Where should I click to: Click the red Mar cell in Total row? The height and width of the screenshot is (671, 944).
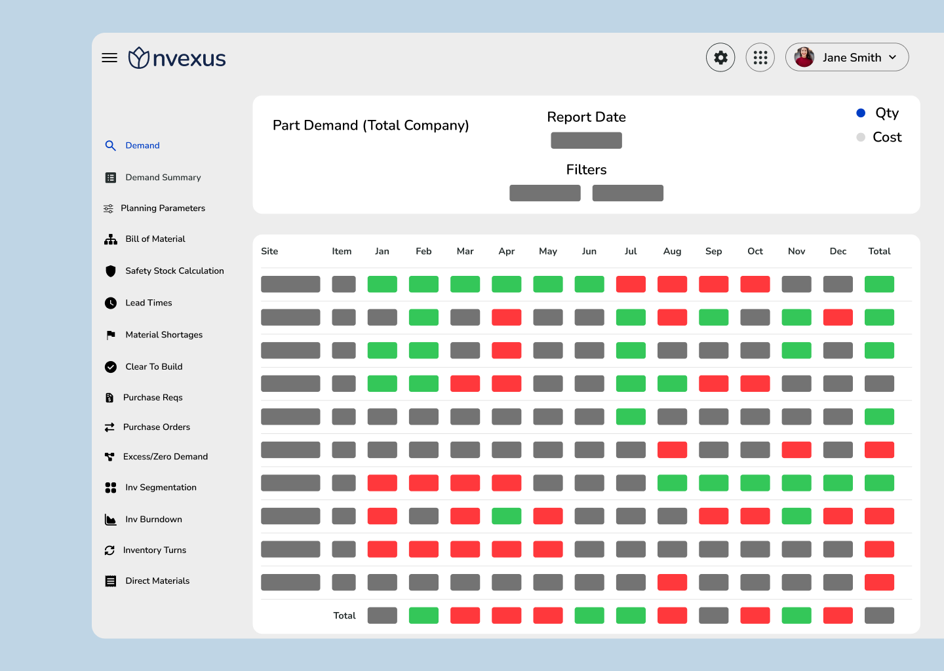[x=465, y=615]
